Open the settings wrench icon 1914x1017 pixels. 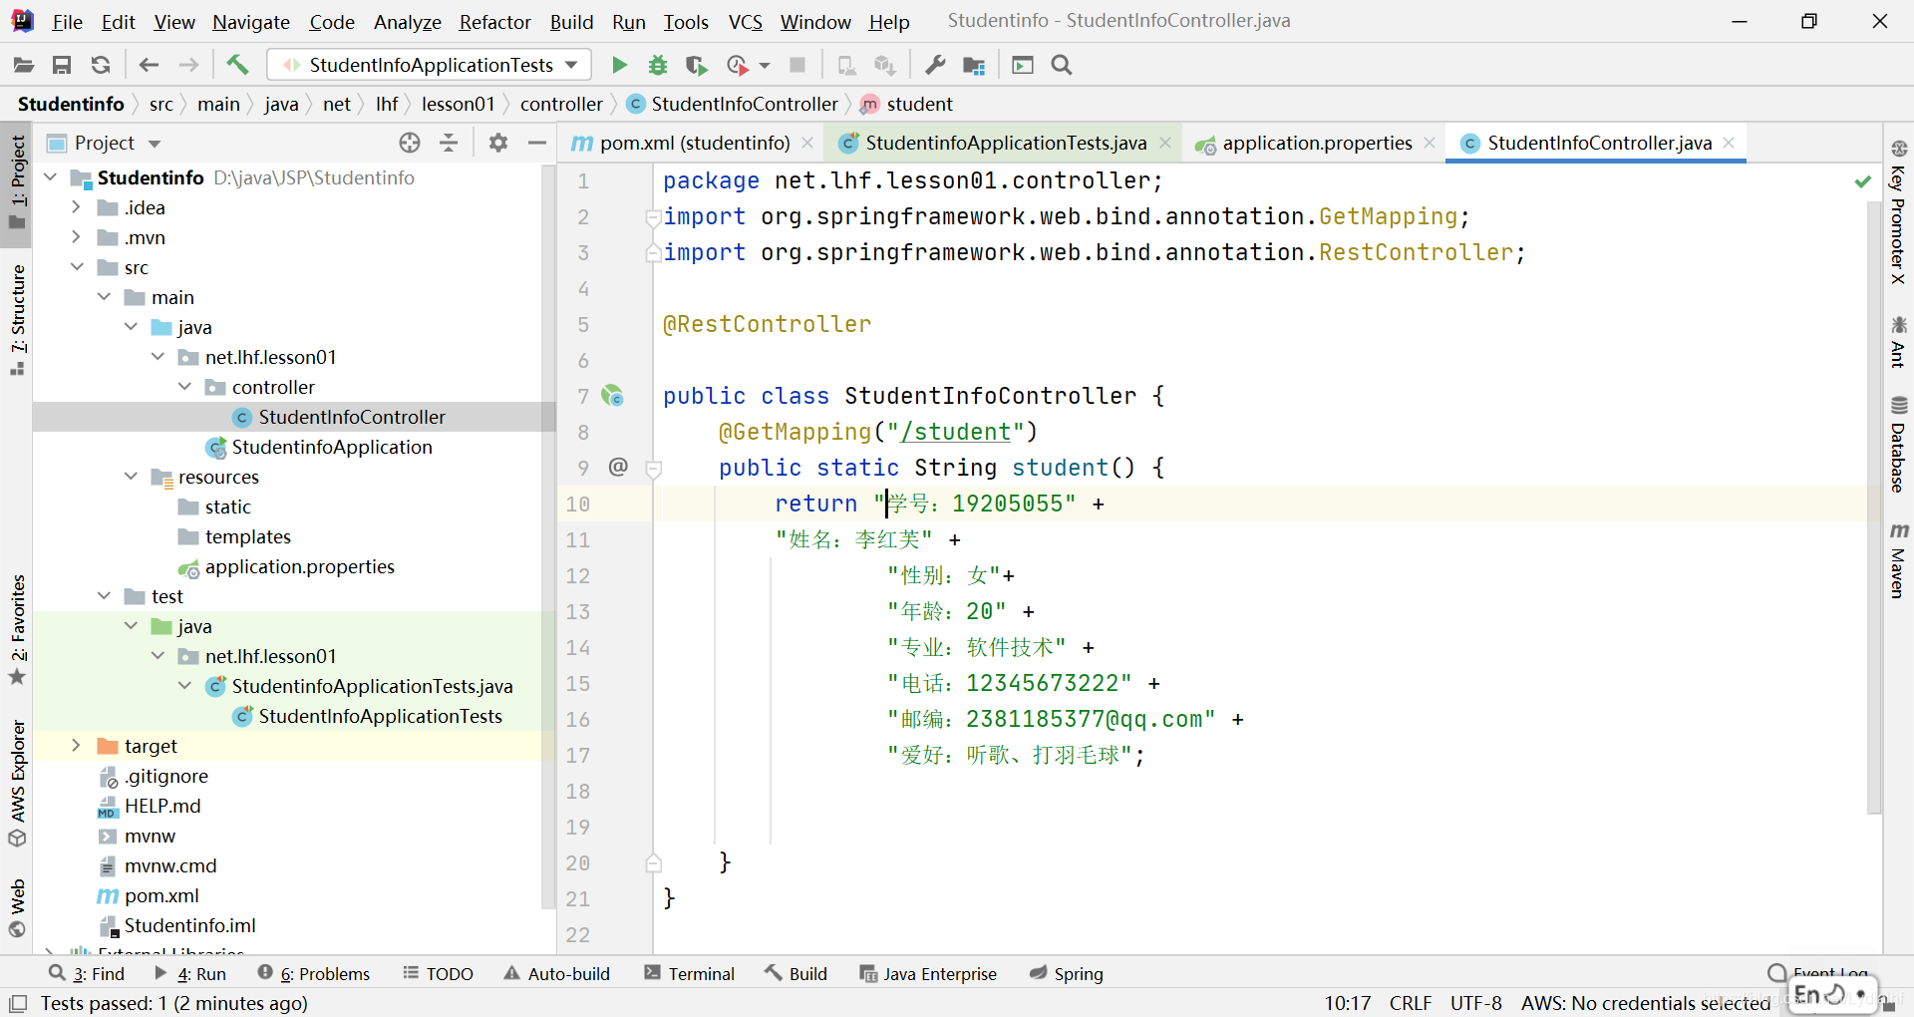click(x=935, y=65)
